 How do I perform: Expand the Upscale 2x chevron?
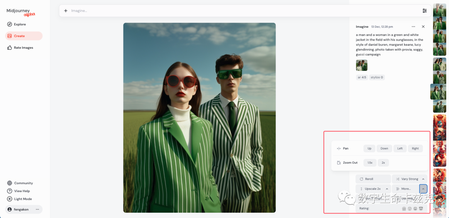point(387,189)
